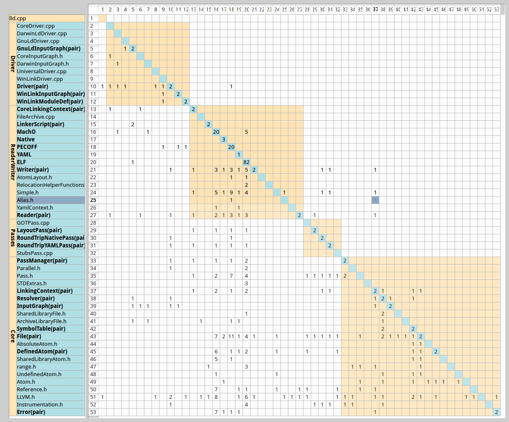Select Parallel.h row label
Image resolution: width=509 pixels, height=422 pixels.
click(x=51, y=268)
